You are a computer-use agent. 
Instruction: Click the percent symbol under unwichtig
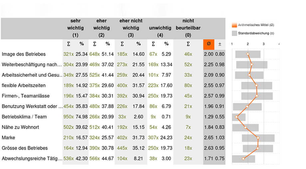tap(166, 44)
